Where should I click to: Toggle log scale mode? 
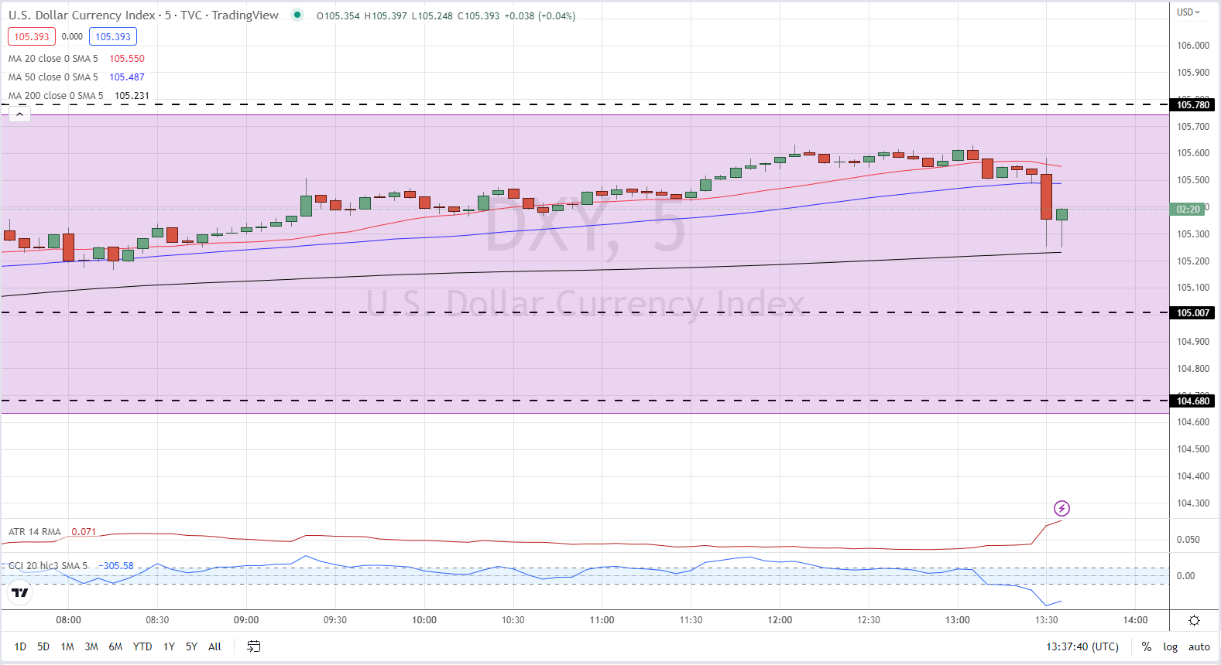[x=1170, y=646]
